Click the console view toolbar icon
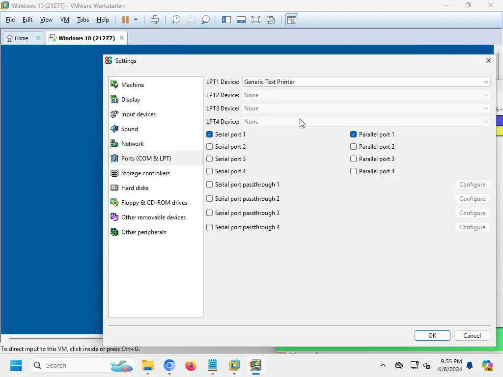 292,20
